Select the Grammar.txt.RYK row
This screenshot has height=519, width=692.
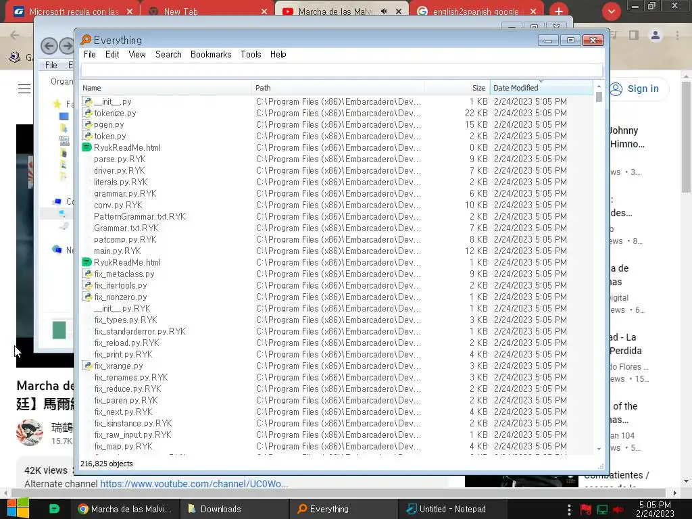click(x=337, y=228)
